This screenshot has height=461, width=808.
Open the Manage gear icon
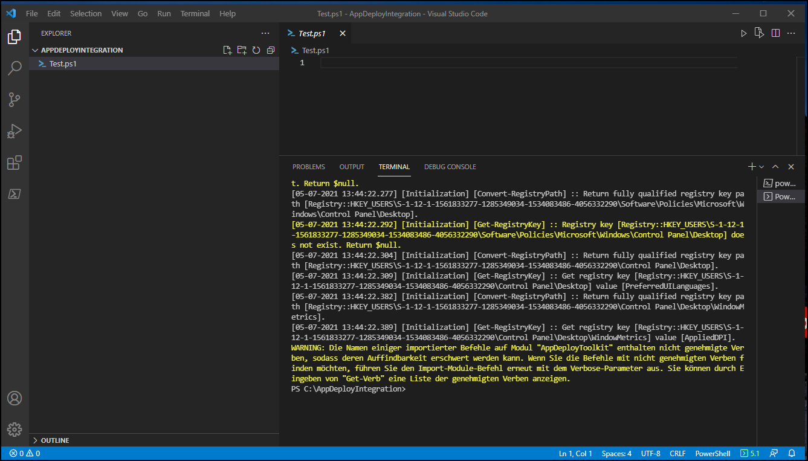point(15,429)
